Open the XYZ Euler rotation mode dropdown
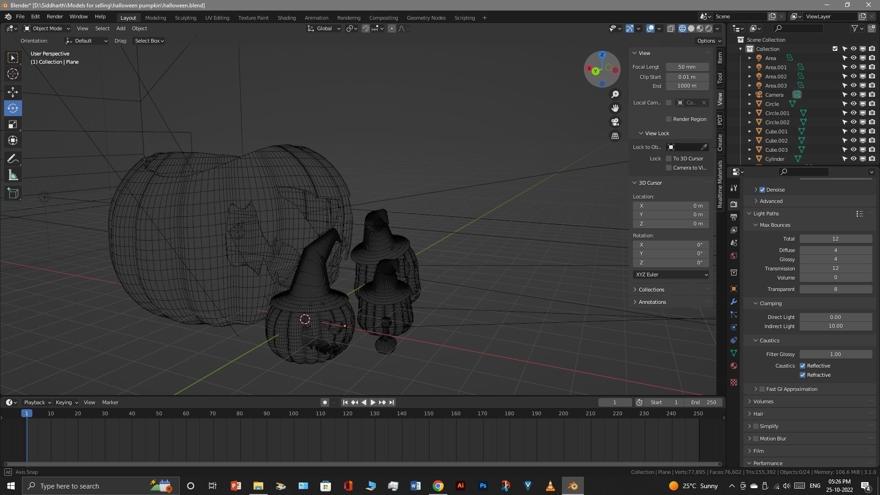This screenshot has height=495, width=880. pyautogui.click(x=671, y=275)
